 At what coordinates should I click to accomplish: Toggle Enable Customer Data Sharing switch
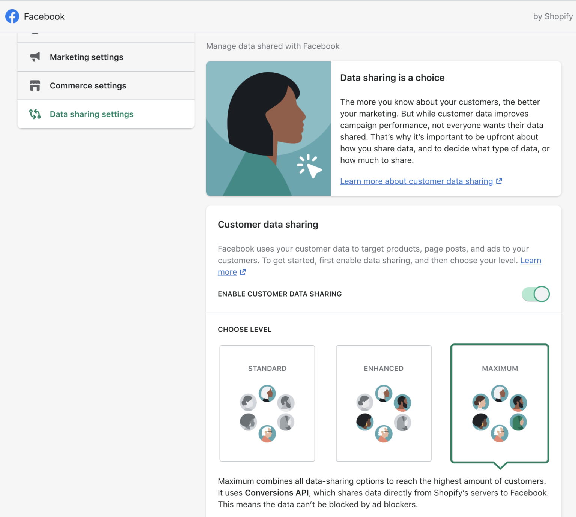tap(535, 294)
